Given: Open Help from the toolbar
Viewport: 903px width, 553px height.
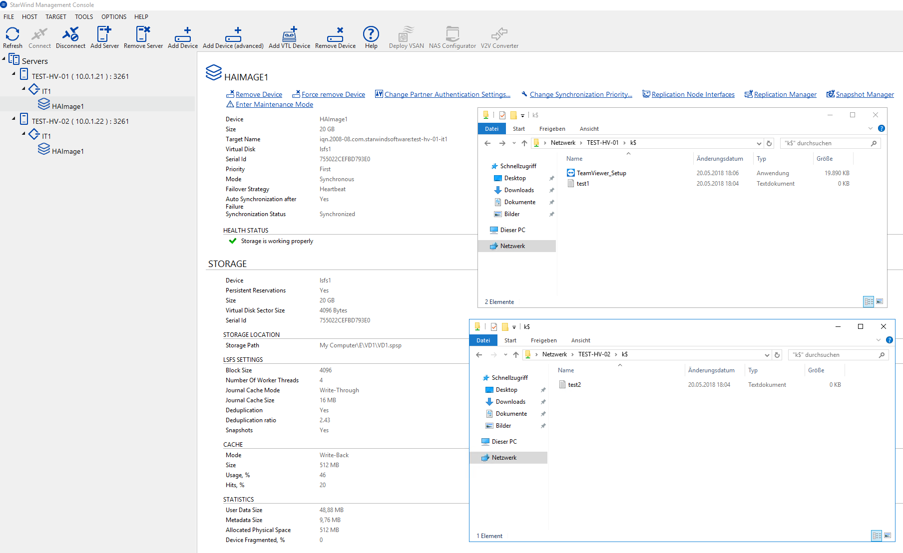Looking at the screenshot, I should pos(371,37).
